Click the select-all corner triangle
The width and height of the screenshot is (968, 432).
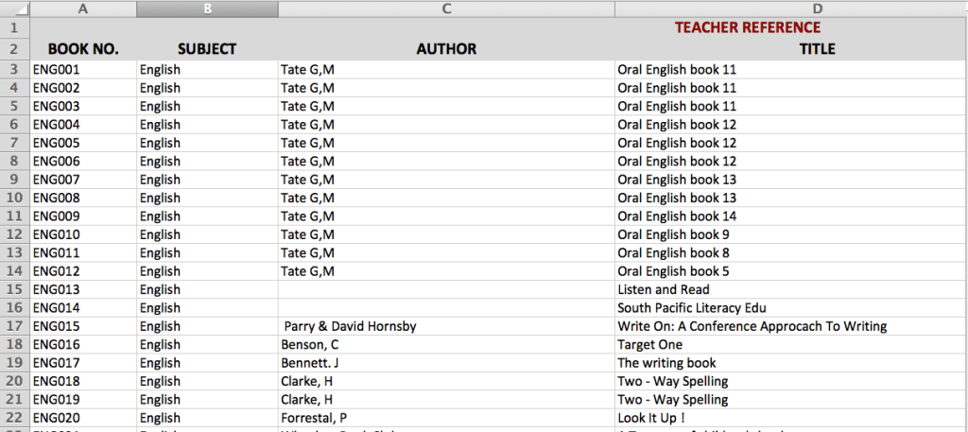[15, 9]
